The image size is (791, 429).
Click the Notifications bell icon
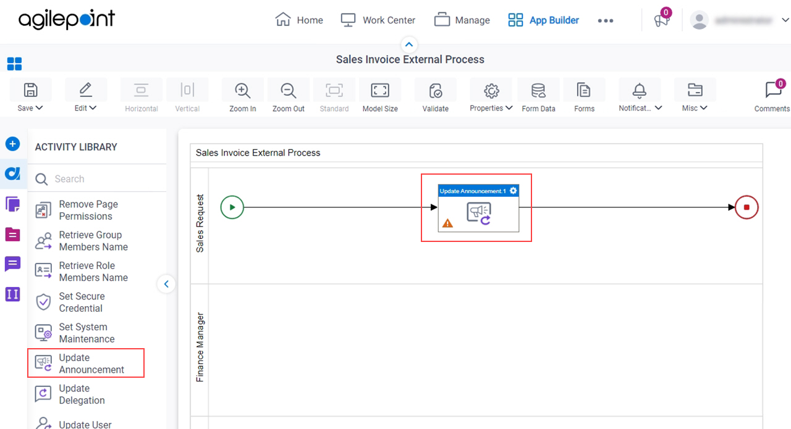tap(640, 90)
